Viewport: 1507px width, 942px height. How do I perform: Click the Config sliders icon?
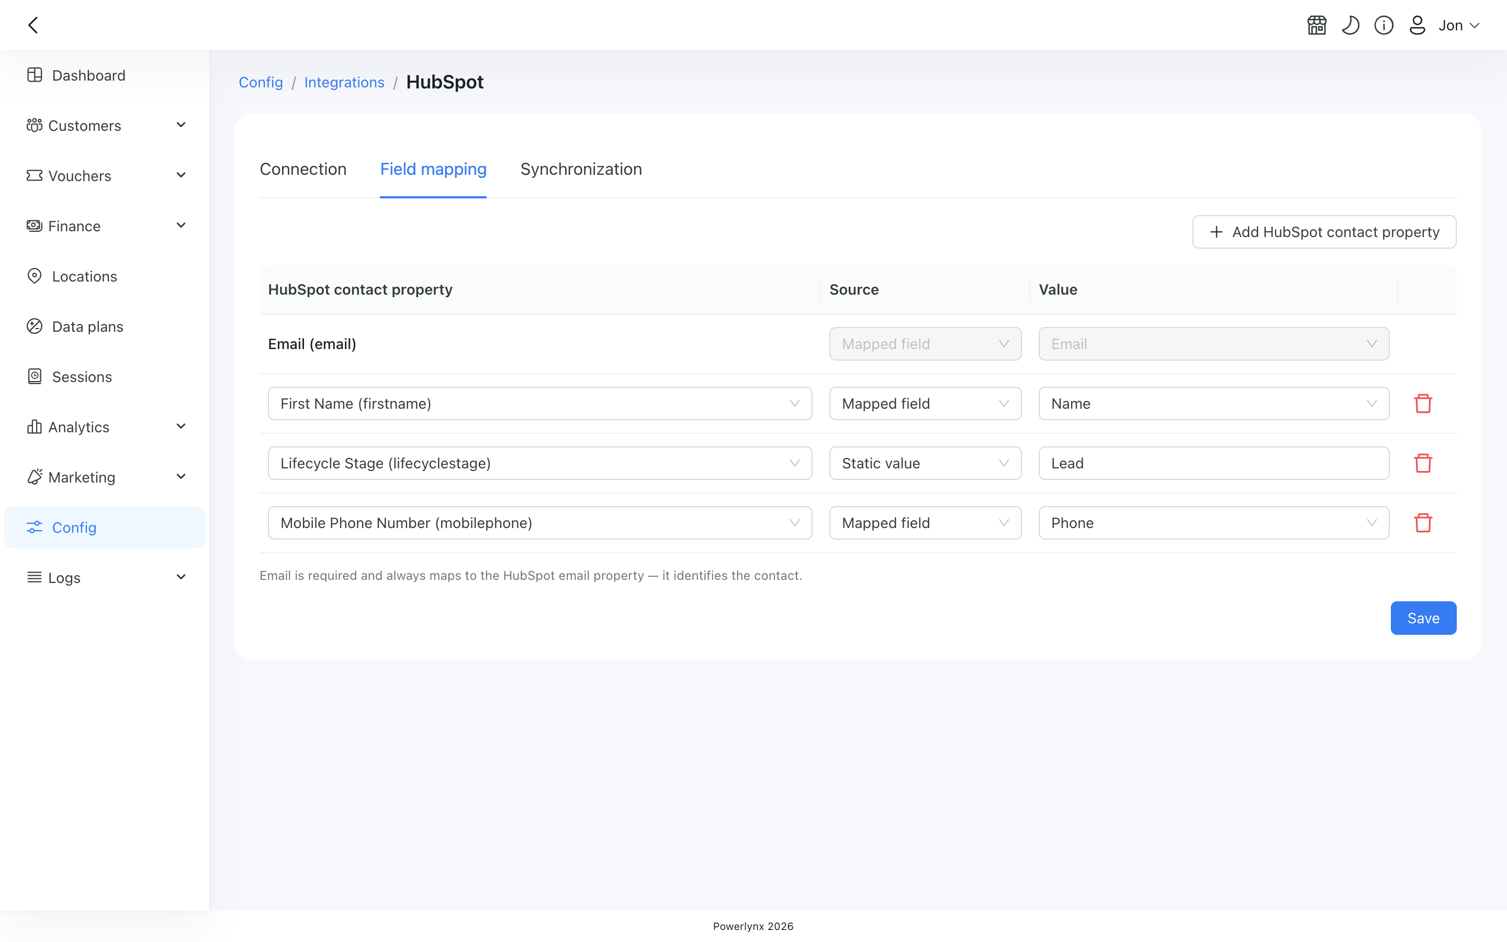coord(34,527)
